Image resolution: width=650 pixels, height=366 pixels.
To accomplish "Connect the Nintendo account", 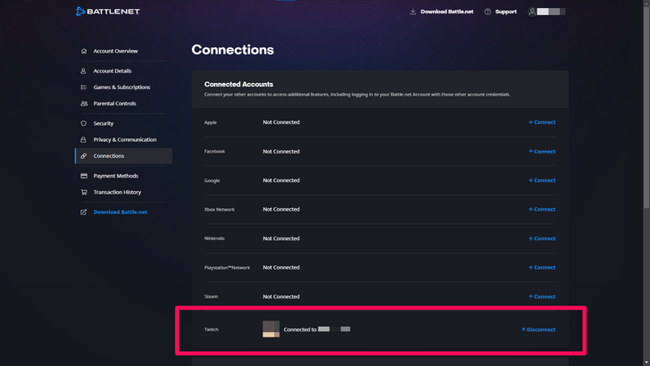I will pos(542,238).
